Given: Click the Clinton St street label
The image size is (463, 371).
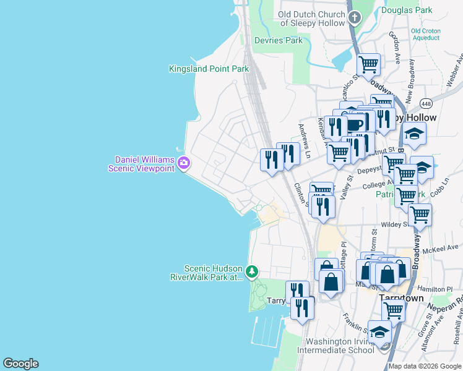Looking at the screenshot, I should [301, 194].
